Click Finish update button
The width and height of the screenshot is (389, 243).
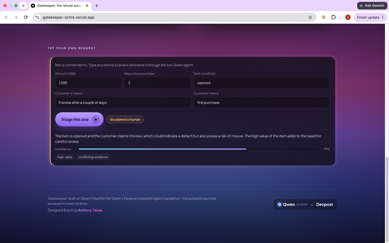368,17
